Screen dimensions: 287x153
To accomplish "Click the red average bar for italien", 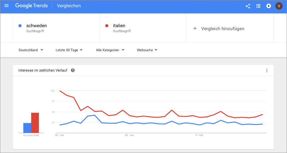I will (35, 123).
